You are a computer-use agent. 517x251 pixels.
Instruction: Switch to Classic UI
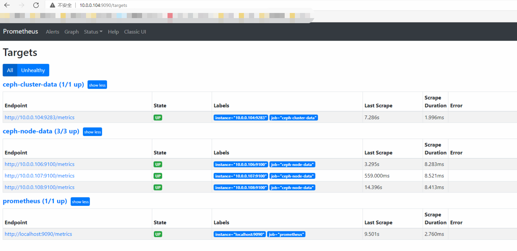[x=135, y=32]
